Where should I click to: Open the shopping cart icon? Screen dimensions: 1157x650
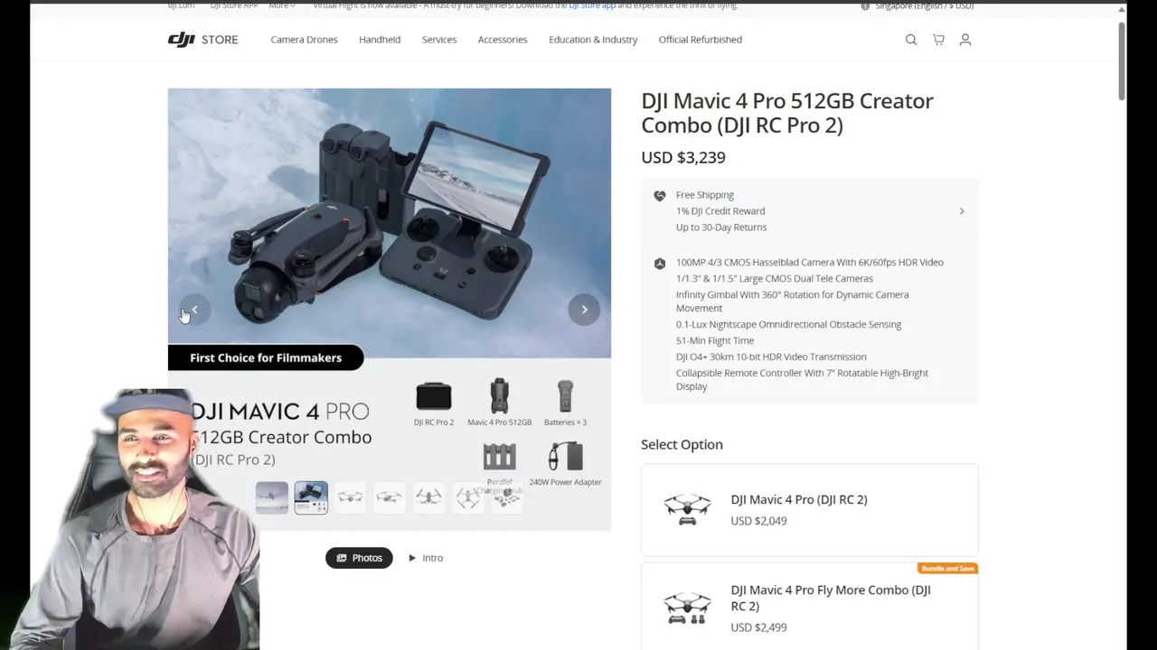(938, 40)
